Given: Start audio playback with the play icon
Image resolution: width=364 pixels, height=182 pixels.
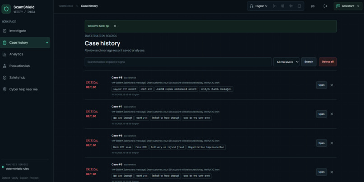Looking at the screenshot, I should point(274,6).
